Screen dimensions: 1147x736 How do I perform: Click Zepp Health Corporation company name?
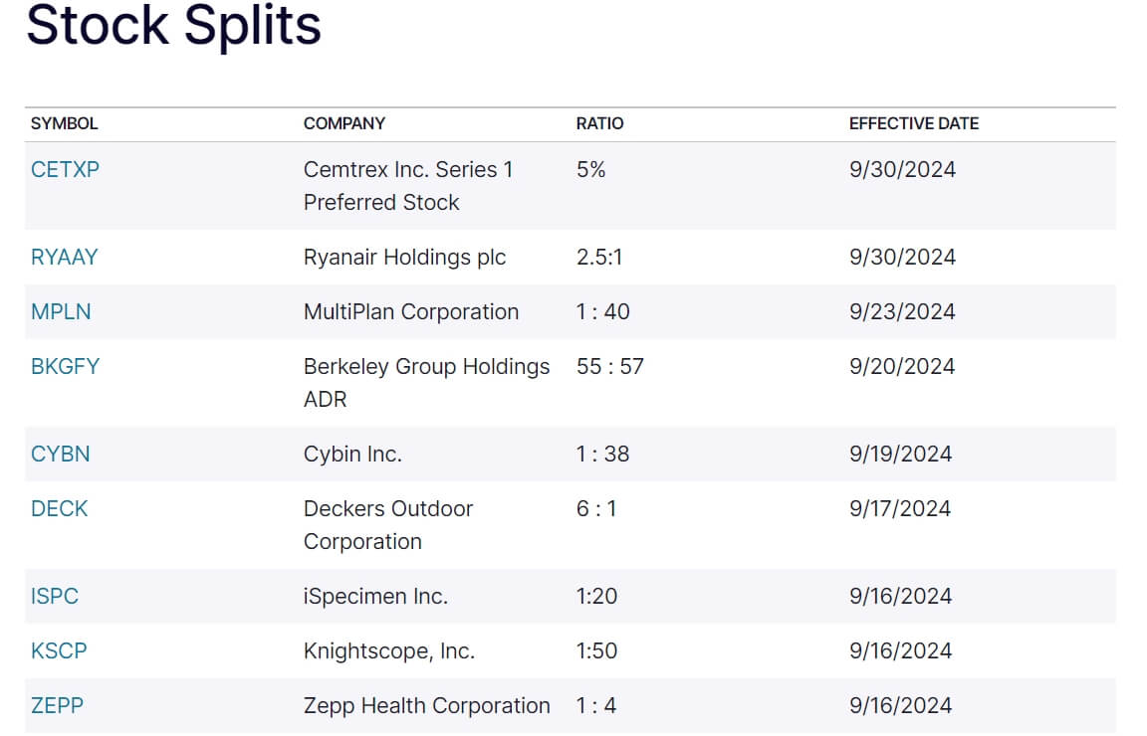click(426, 706)
